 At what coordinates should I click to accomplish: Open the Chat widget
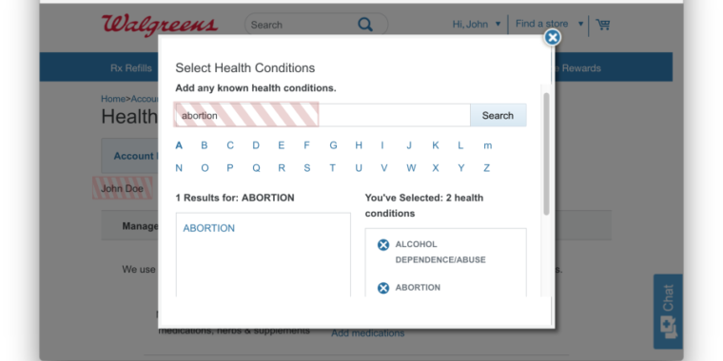pyautogui.click(x=668, y=312)
